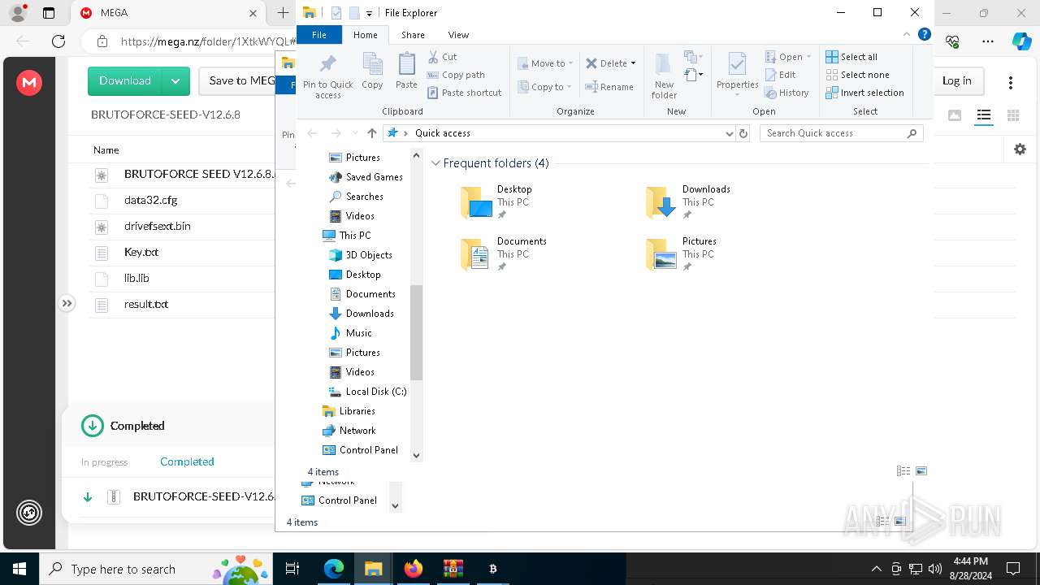Open the MEGA Download dropdown arrow

click(x=175, y=81)
